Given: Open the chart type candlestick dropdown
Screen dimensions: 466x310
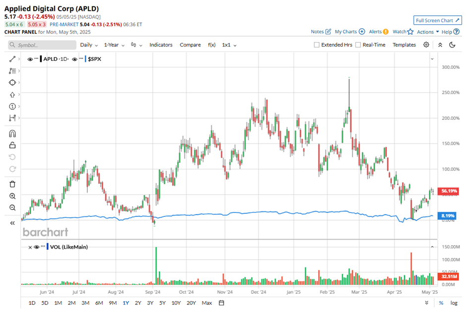Looking at the screenshot, I should click(x=136, y=45).
